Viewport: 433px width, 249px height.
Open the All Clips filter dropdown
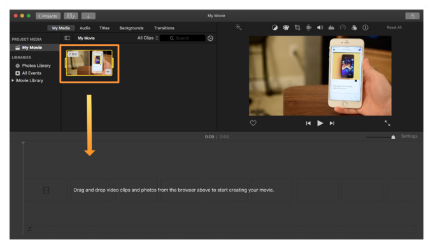[x=148, y=38]
